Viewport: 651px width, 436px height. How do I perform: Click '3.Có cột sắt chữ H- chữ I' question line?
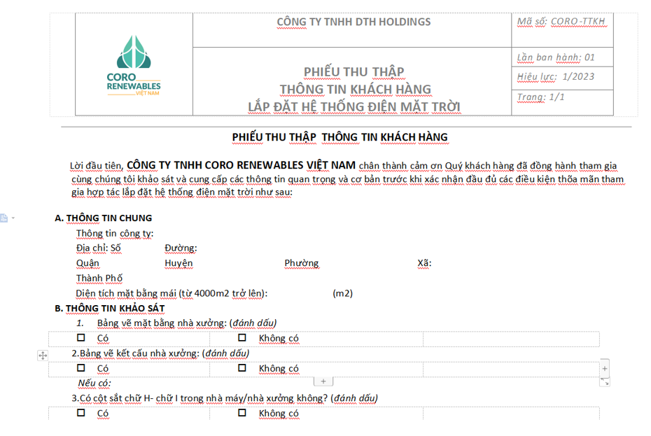[225, 398]
